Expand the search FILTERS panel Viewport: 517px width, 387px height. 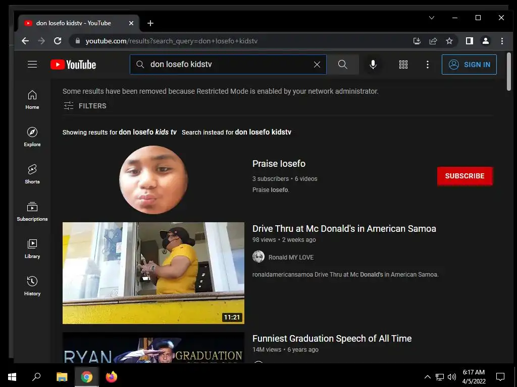click(85, 106)
